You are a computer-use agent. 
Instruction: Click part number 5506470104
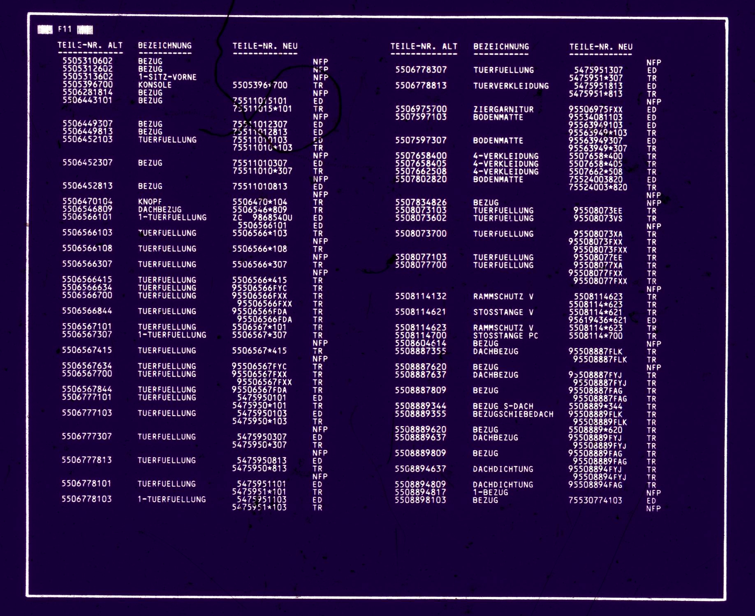[x=88, y=202]
